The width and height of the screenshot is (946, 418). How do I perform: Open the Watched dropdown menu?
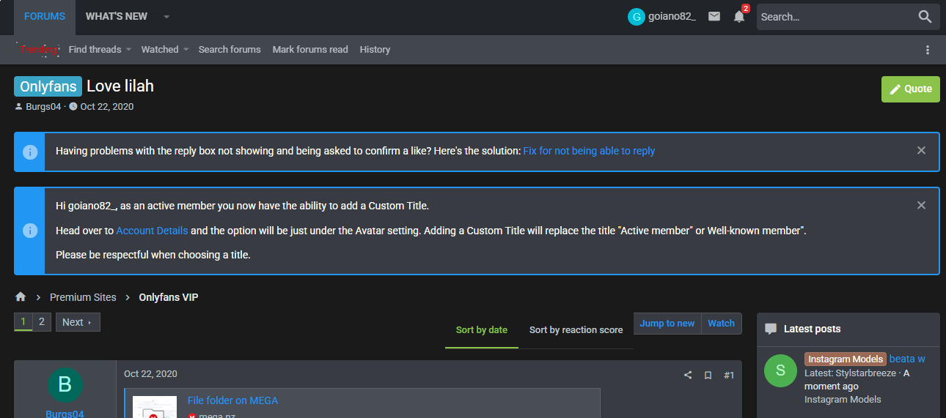pyautogui.click(x=186, y=50)
